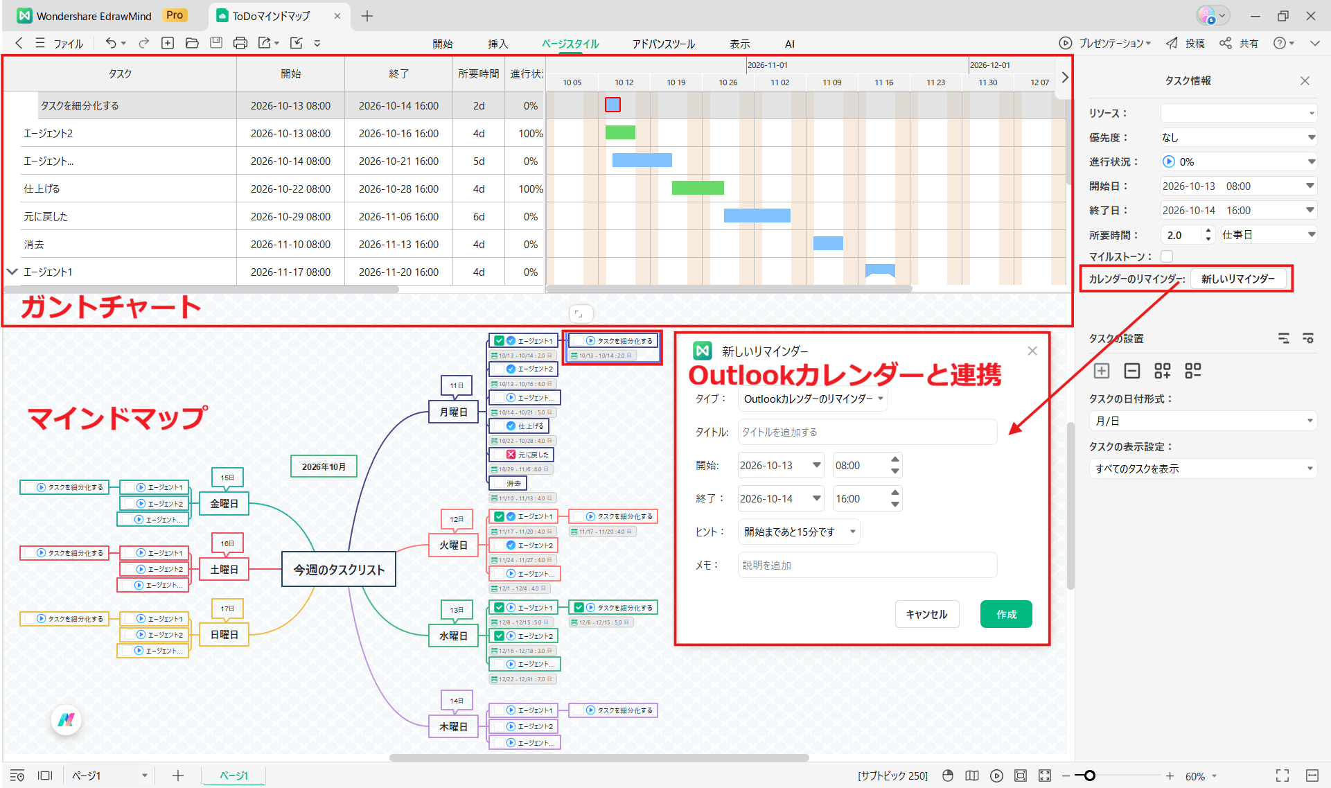Open the reminder type dropdown for Outlookカレンダー
Viewport: 1331px width, 788px height.
(812, 399)
